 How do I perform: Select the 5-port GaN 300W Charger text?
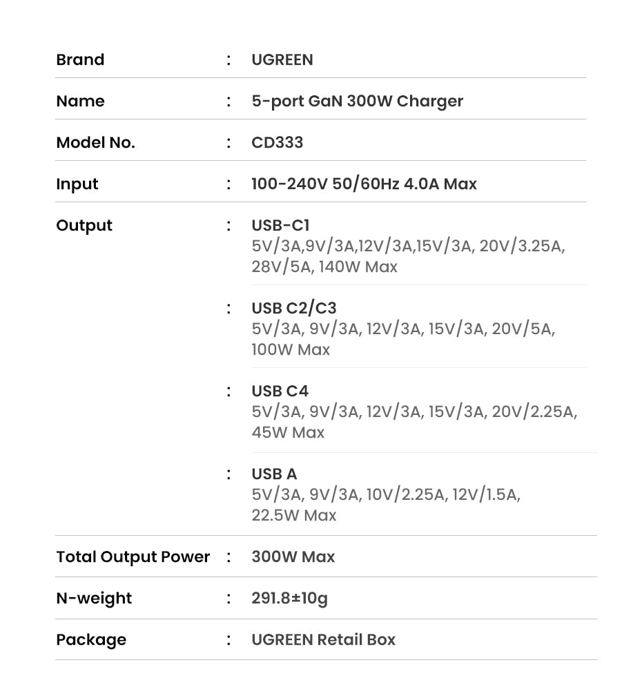pos(357,101)
